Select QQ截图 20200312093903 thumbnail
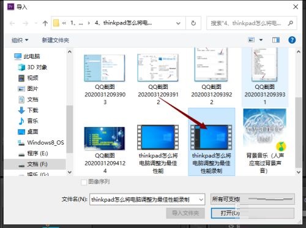The width and height of the screenshot is (306, 228). (105, 68)
